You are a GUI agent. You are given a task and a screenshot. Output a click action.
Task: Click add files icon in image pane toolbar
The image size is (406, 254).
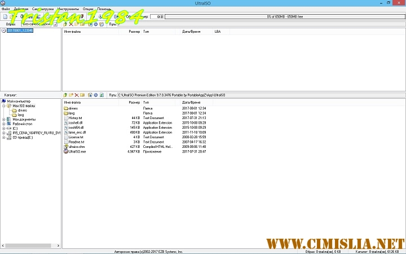coord(90,24)
